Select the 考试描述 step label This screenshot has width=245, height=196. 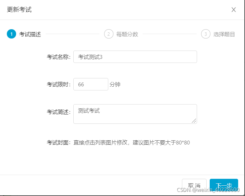point(30,34)
